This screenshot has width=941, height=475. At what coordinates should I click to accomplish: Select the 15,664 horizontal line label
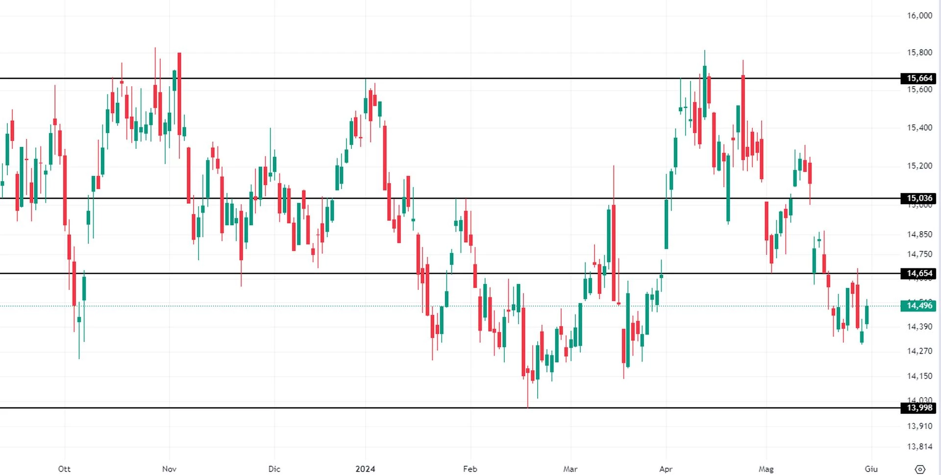tap(918, 78)
